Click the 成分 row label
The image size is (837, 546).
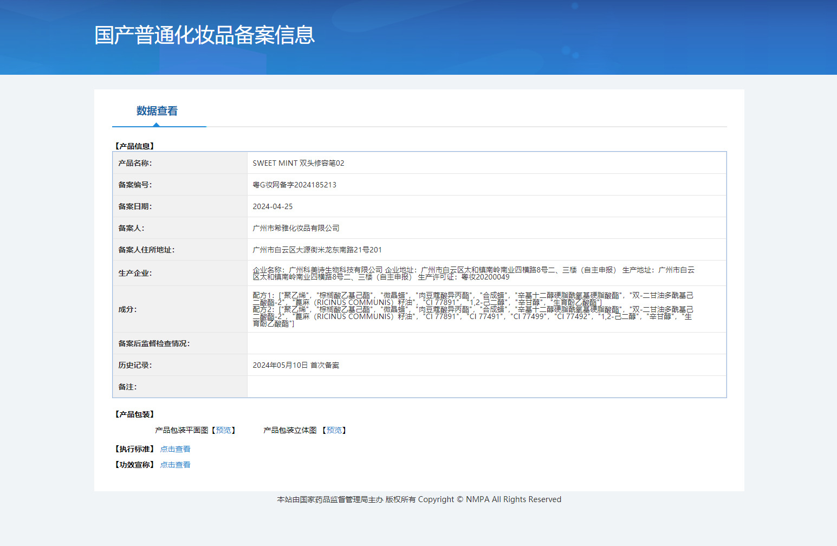127,309
